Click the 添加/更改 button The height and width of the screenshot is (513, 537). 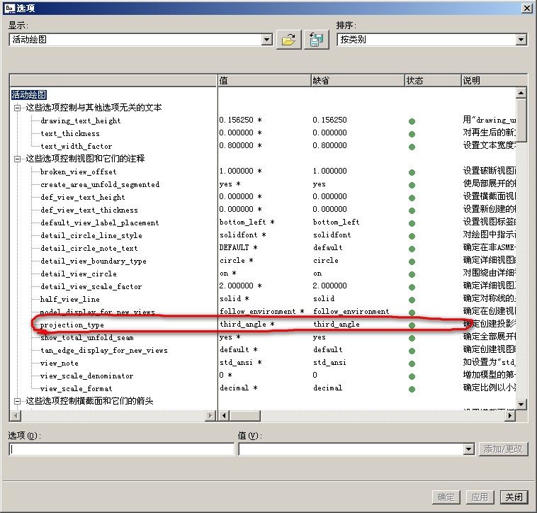(503, 449)
